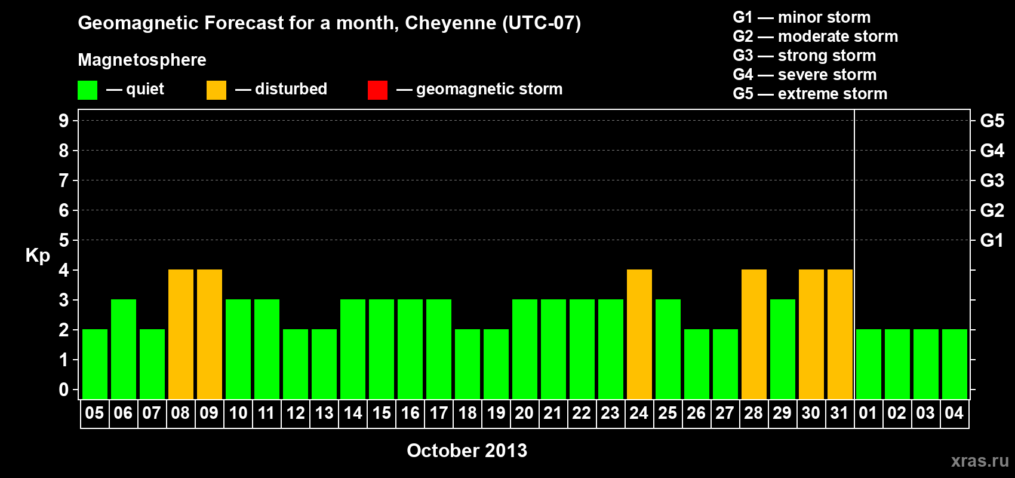The width and height of the screenshot is (1015, 478).
Task: Click the red geomagnetic storm legend swatch
Action: coord(377,90)
